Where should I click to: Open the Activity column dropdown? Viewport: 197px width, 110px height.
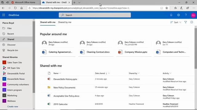point(170,73)
